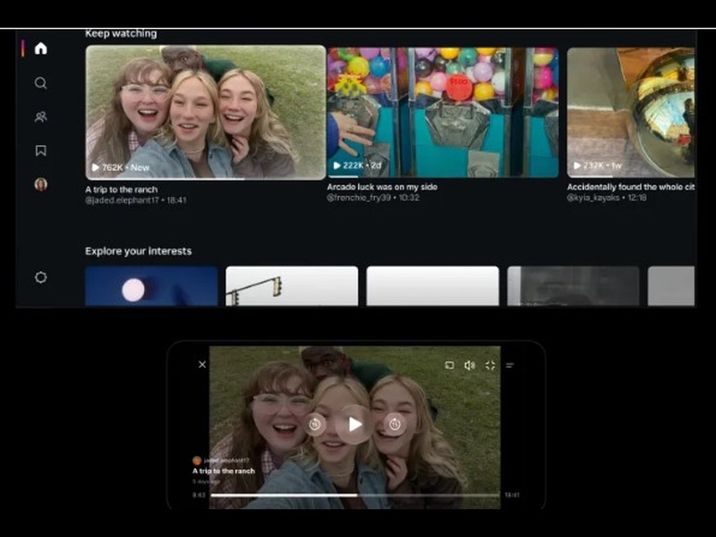Mute the video sound in player
The width and height of the screenshot is (716, 537).
point(469,365)
